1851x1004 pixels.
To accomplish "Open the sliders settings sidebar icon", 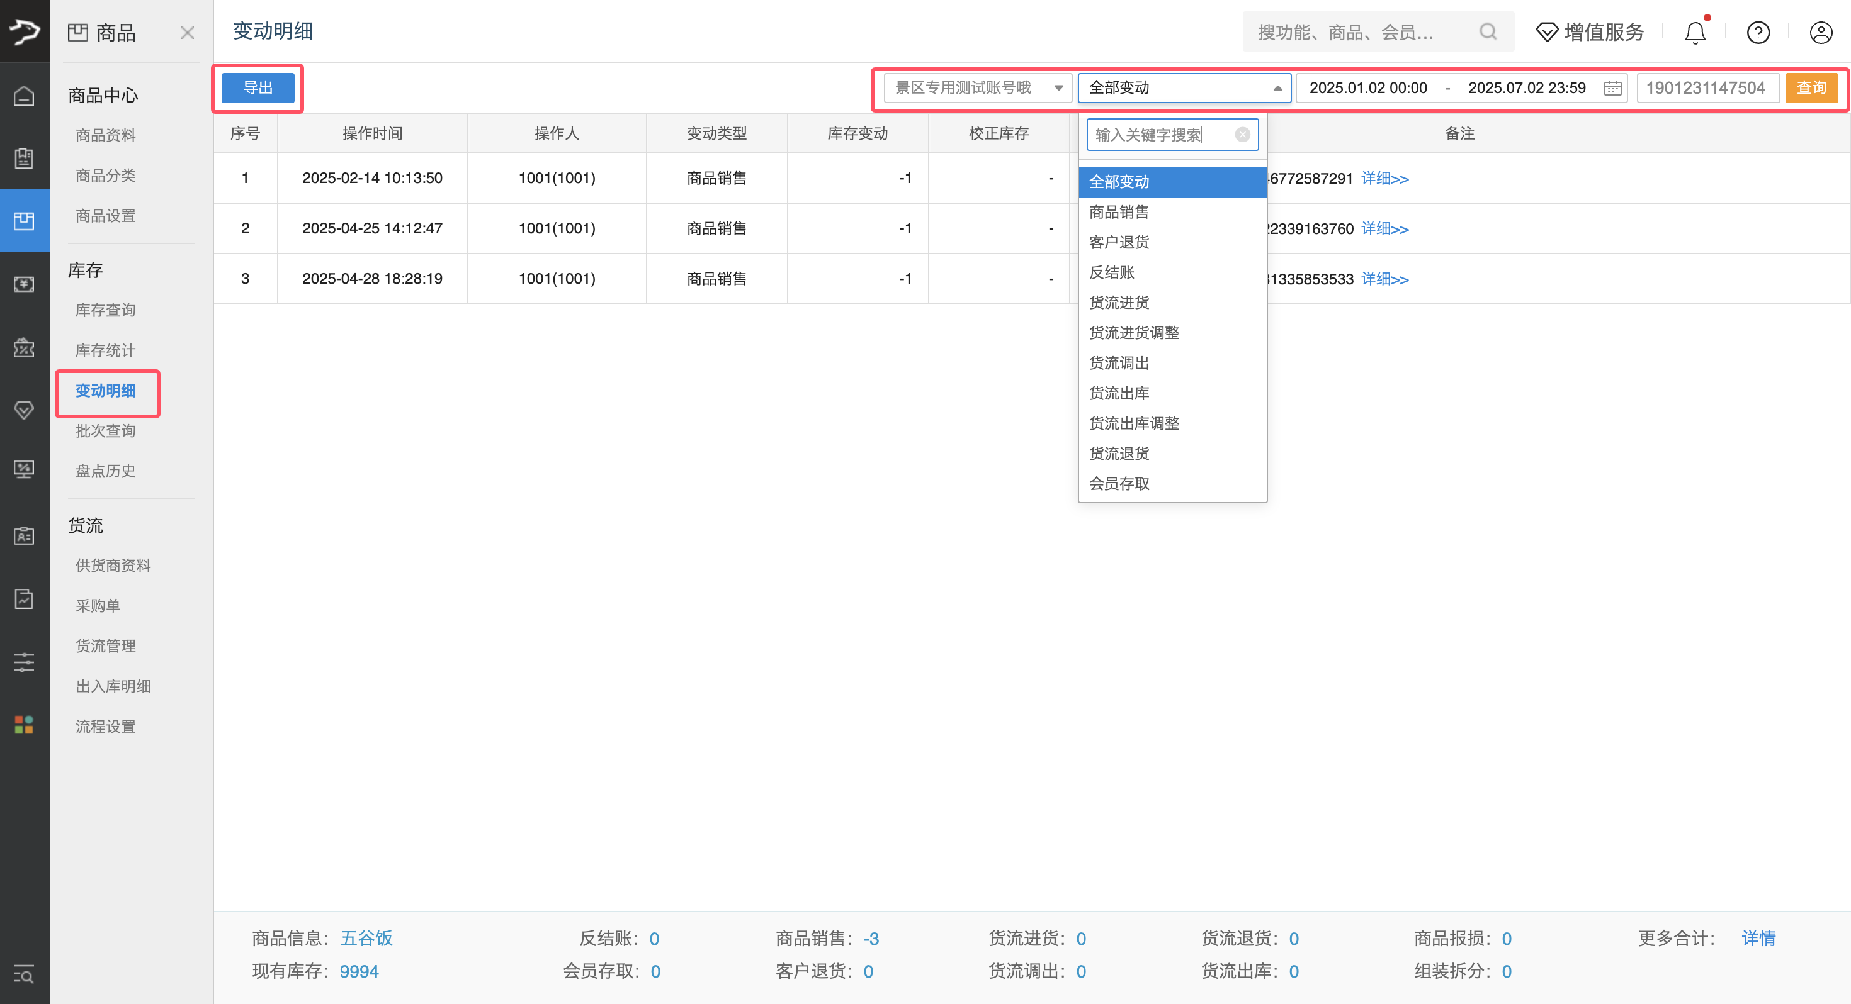I will [x=24, y=661].
